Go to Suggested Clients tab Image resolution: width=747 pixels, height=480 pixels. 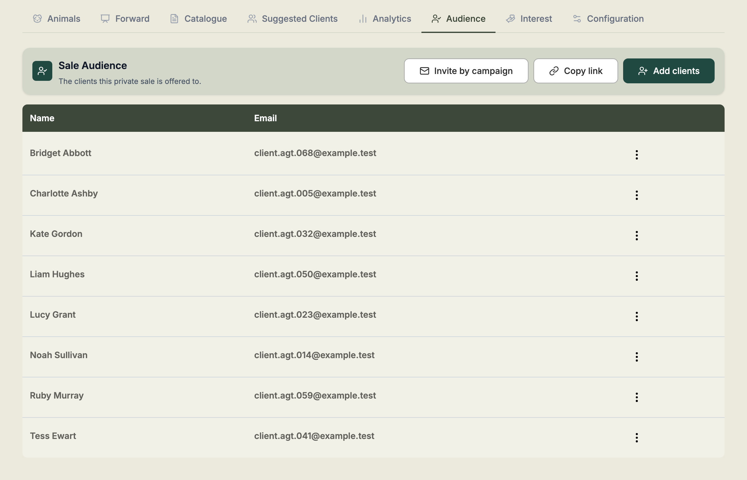(x=292, y=19)
